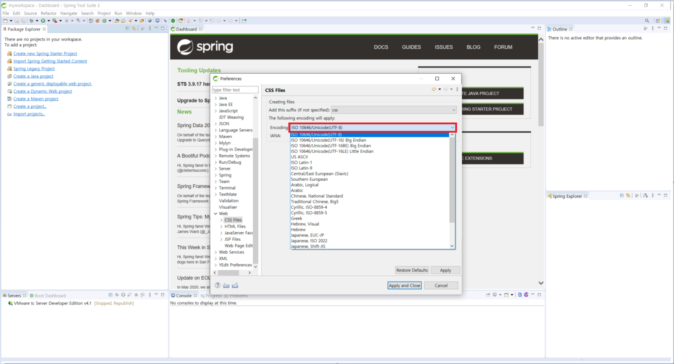Open the suffix css dropdown
The width and height of the screenshot is (674, 364).
click(x=454, y=110)
